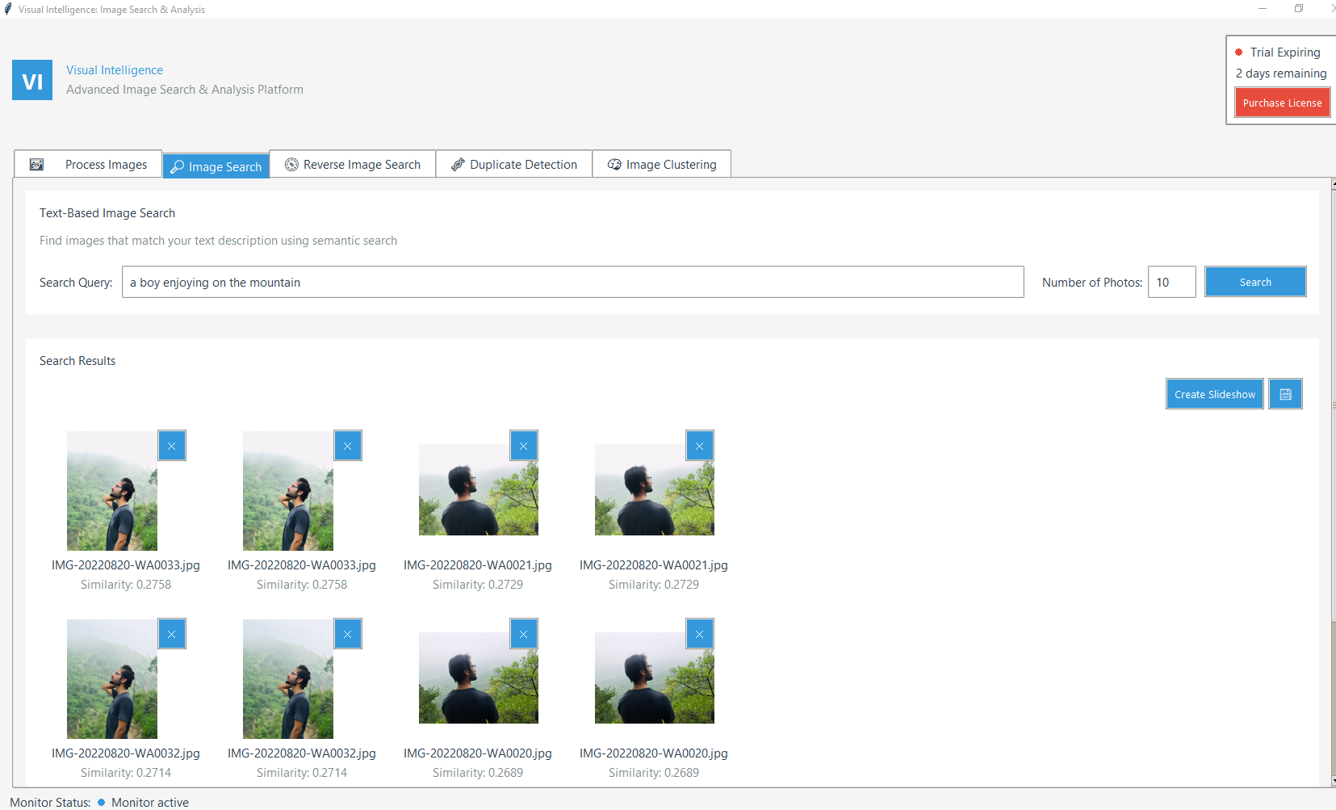Click the blue VI logo icon
Viewport: 1336px width, 810px height.
click(32, 80)
